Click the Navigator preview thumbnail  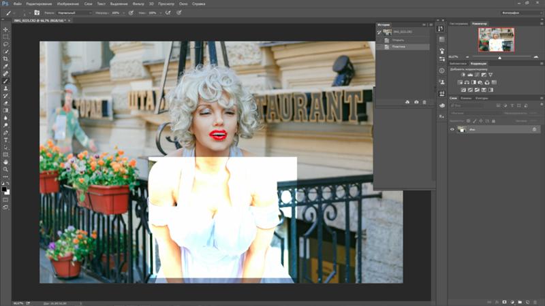495,39
